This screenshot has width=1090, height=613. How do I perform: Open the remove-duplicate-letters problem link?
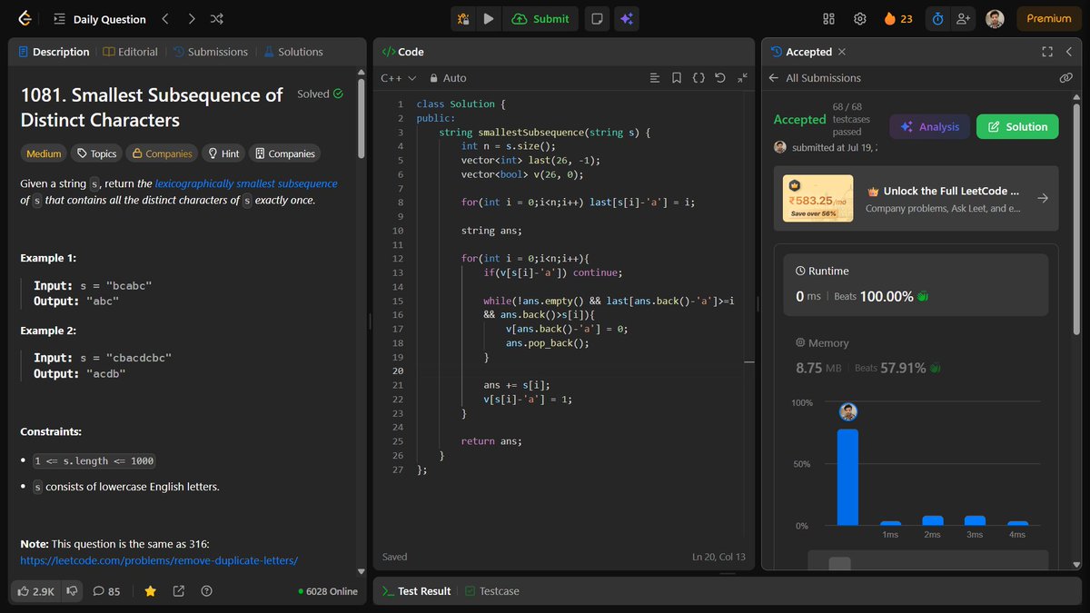pos(159,560)
